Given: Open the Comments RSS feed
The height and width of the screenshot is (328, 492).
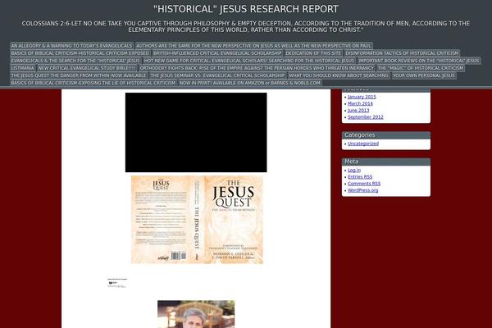Looking at the screenshot, I should 364,184.
